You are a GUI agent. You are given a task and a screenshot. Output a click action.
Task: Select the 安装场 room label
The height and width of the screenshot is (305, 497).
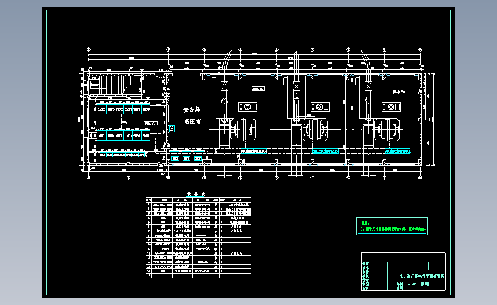coord(192,110)
